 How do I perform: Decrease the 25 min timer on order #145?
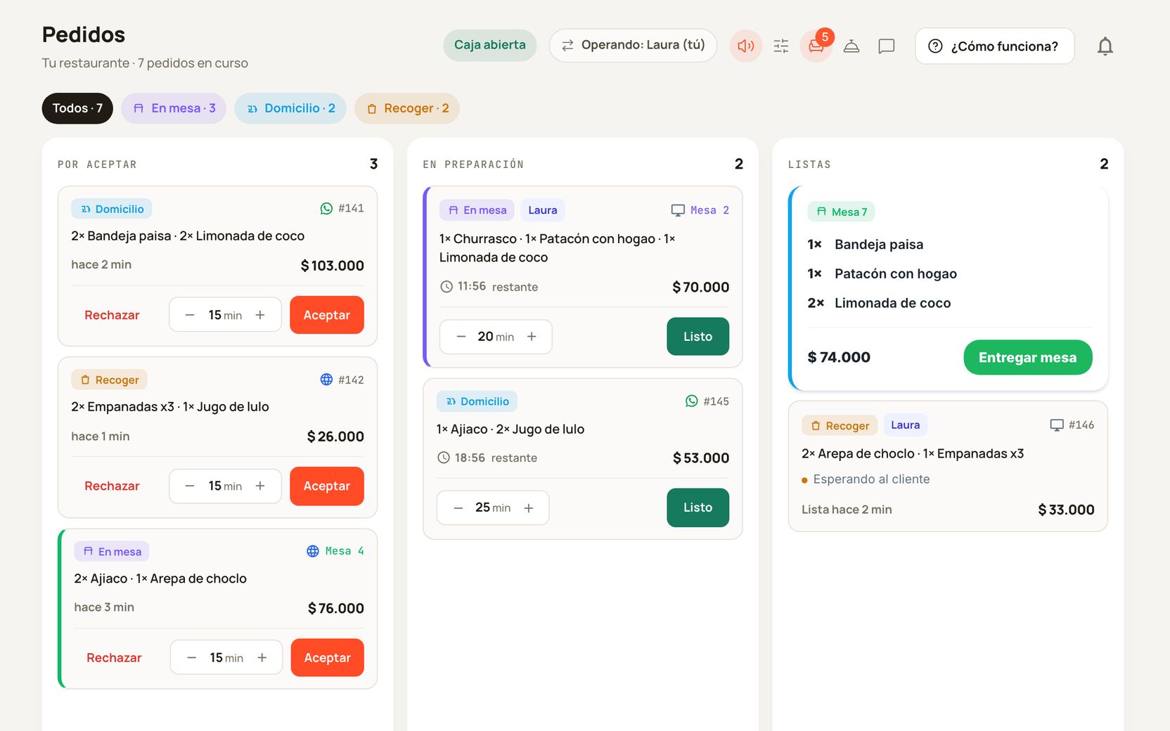tap(458, 508)
